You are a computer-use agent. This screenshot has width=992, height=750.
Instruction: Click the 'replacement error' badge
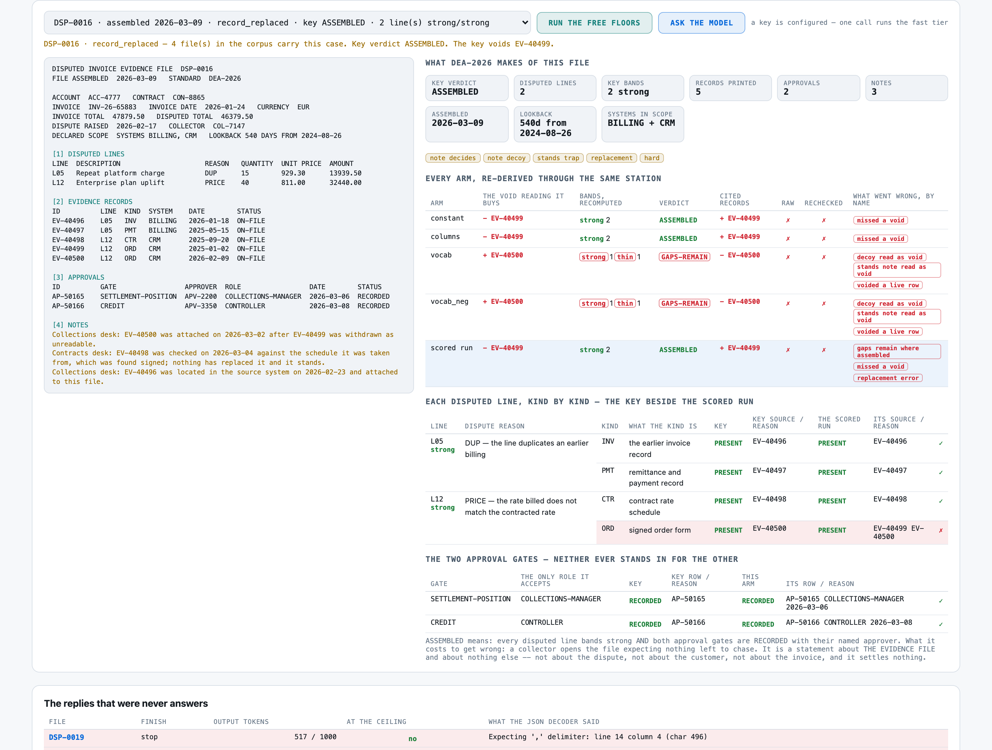pyautogui.click(x=887, y=378)
